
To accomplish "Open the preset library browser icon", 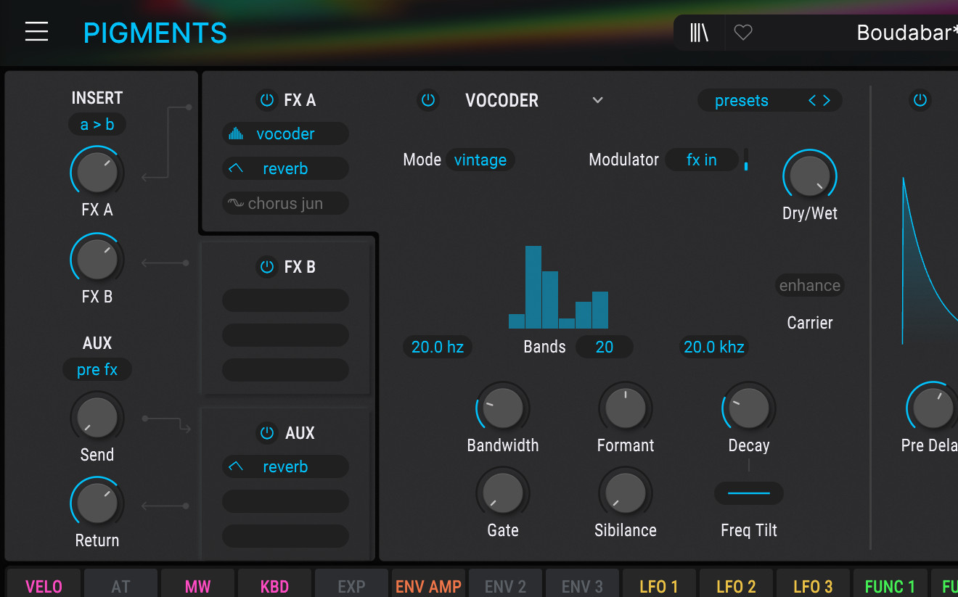I will point(700,33).
